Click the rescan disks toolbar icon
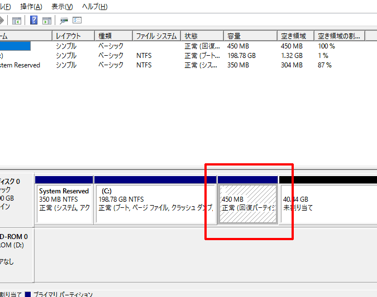This screenshot has height=297, width=377. pos(64,21)
